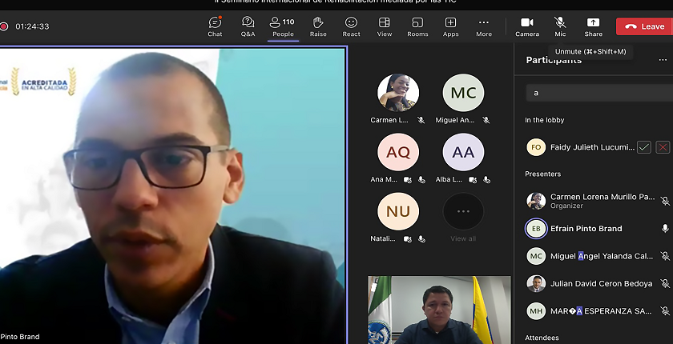Image resolution: width=673 pixels, height=344 pixels.
Task: Select Julian David Ceron Bedoya in list
Action: pyautogui.click(x=598, y=283)
